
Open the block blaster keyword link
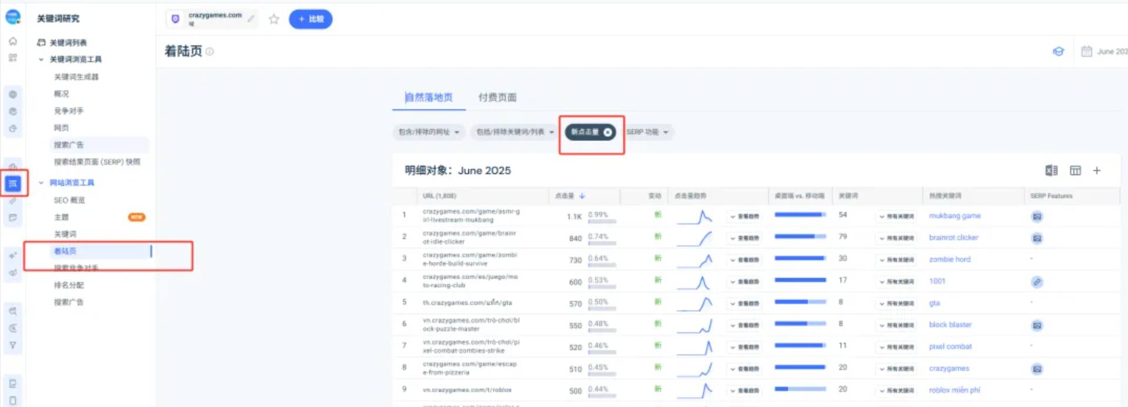pyautogui.click(x=950, y=325)
